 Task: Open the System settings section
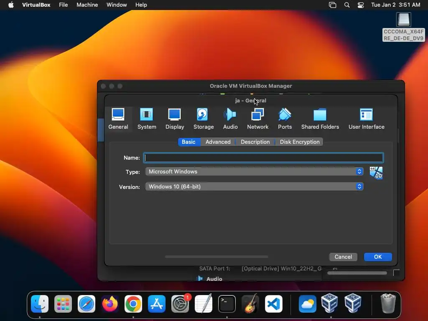click(147, 119)
